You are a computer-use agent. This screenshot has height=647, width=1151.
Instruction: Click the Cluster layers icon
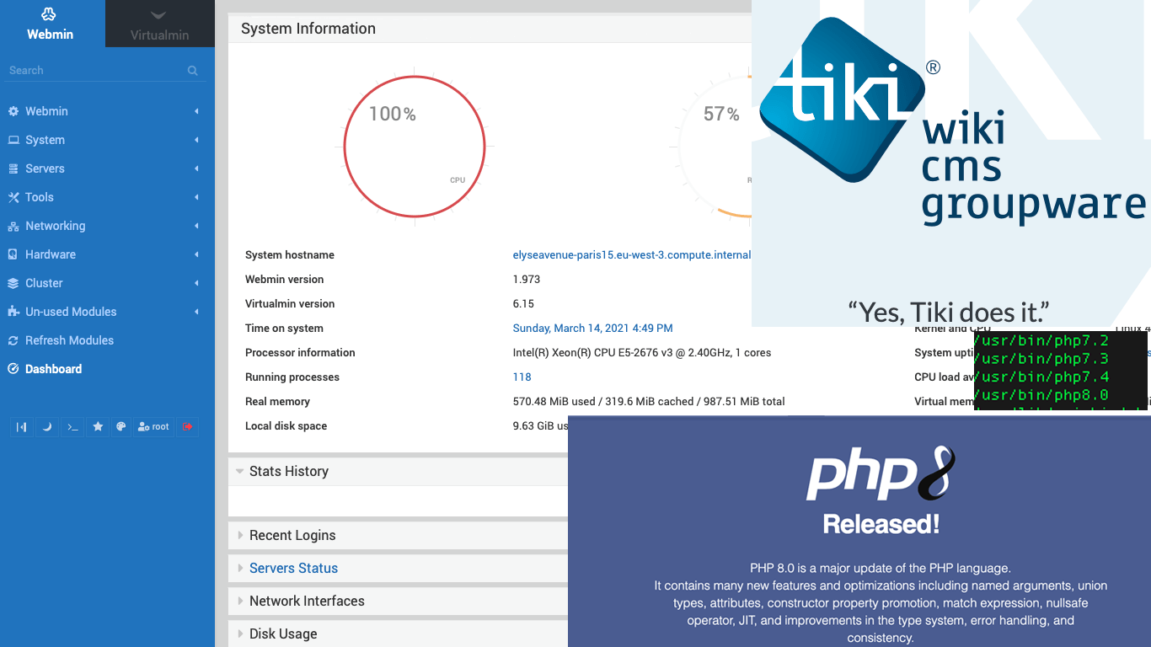[x=13, y=283]
